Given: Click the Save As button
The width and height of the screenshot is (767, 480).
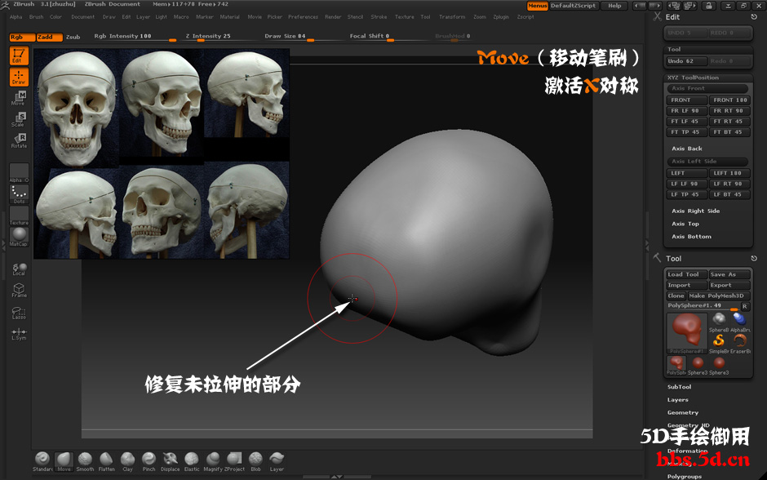Looking at the screenshot, I should (x=729, y=274).
